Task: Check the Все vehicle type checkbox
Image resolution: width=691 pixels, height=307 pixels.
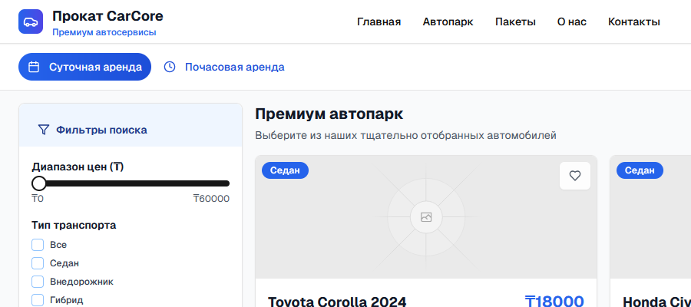Action: click(38, 245)
